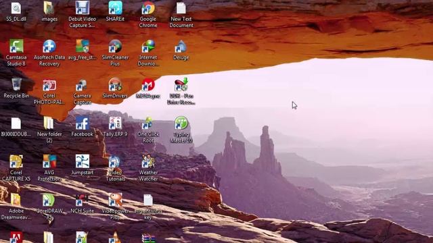Launch Typing Master 10
Screen dimensions: 433x243
pos(181,123)
